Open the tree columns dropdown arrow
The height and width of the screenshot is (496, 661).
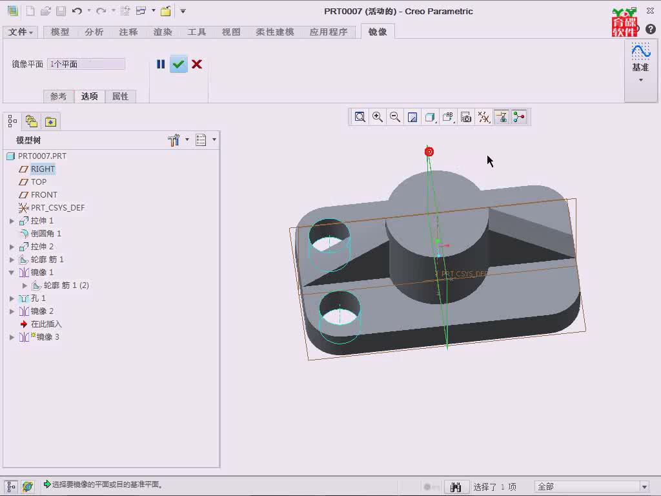[214, 139]
